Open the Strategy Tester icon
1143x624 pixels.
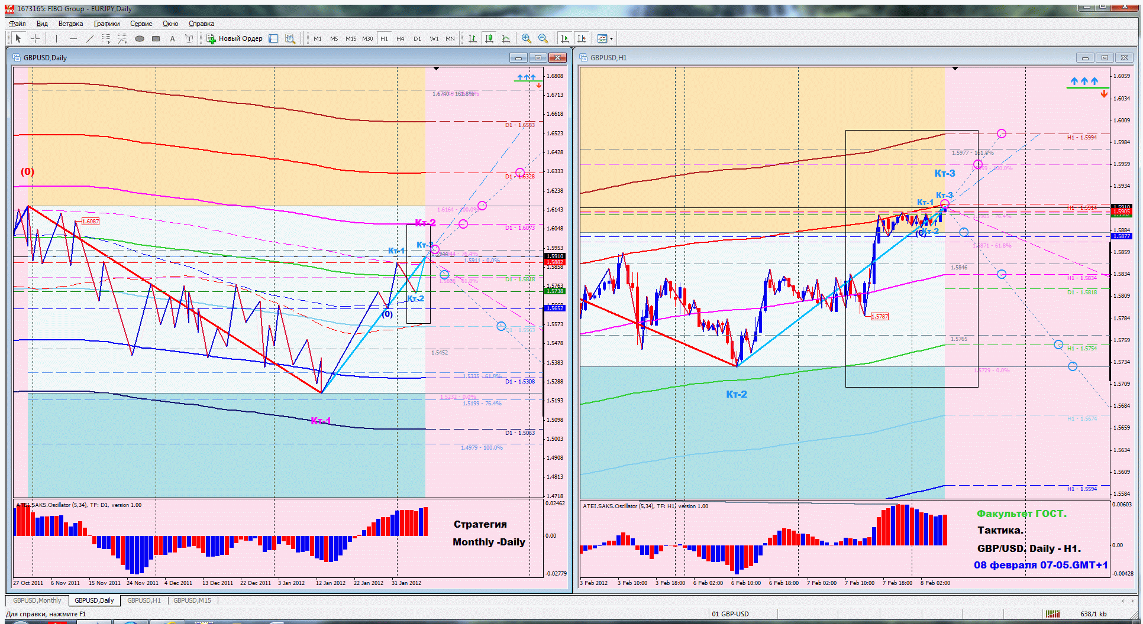point(290,38)
